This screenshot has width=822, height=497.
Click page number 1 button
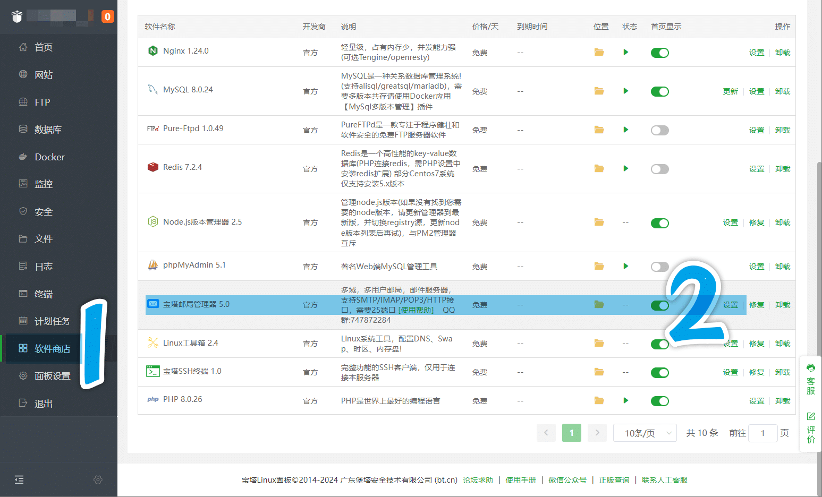pyautogui.click(x=572, y=433)
